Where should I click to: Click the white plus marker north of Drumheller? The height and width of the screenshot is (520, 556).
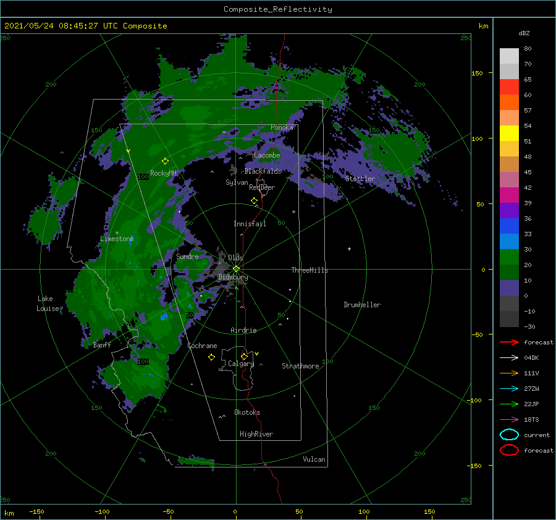(x=349, y=249)
